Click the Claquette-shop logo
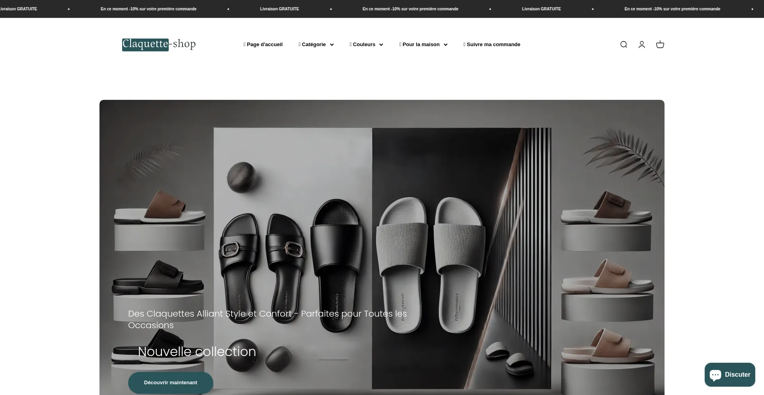The height and width of the screenshot is (395, 764). point(159,44)
